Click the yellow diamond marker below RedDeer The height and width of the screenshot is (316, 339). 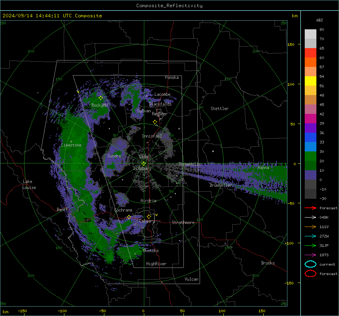155,122
